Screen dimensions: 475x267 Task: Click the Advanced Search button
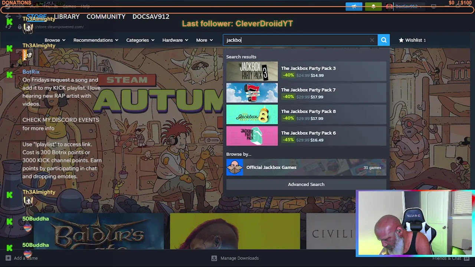[306, 184]
